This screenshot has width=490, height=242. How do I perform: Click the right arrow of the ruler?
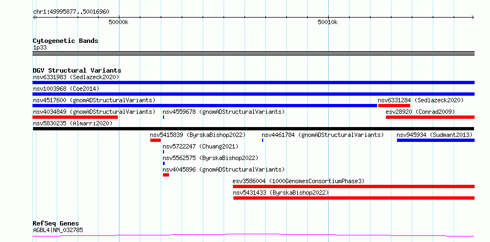[473, 17]
